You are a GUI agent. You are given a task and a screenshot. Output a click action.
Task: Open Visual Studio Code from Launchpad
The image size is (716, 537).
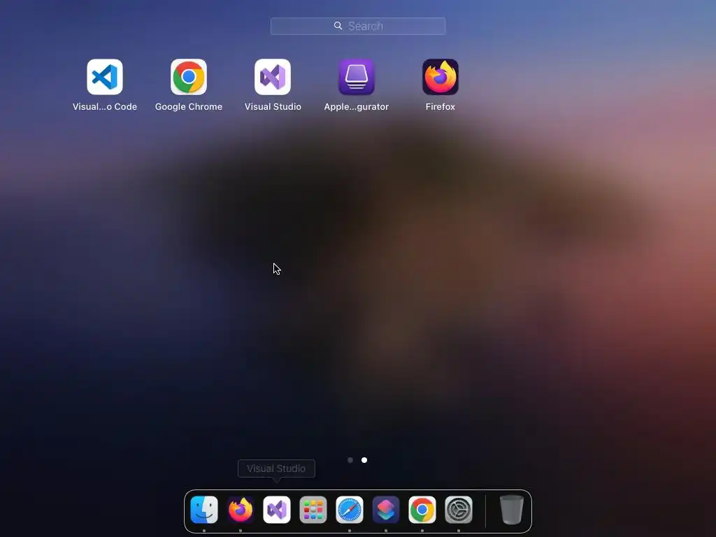point(105,77)
